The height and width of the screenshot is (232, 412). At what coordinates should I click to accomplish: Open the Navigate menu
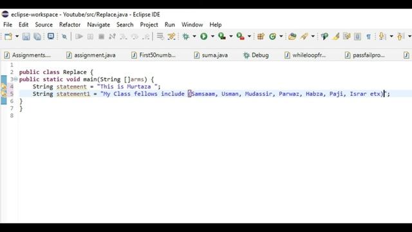coord(98,24)
